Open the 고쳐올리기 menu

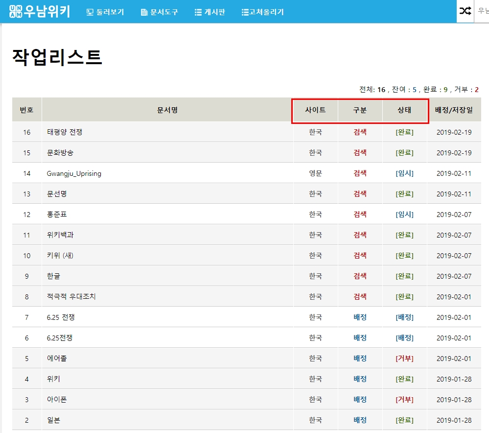pos(262,12)
